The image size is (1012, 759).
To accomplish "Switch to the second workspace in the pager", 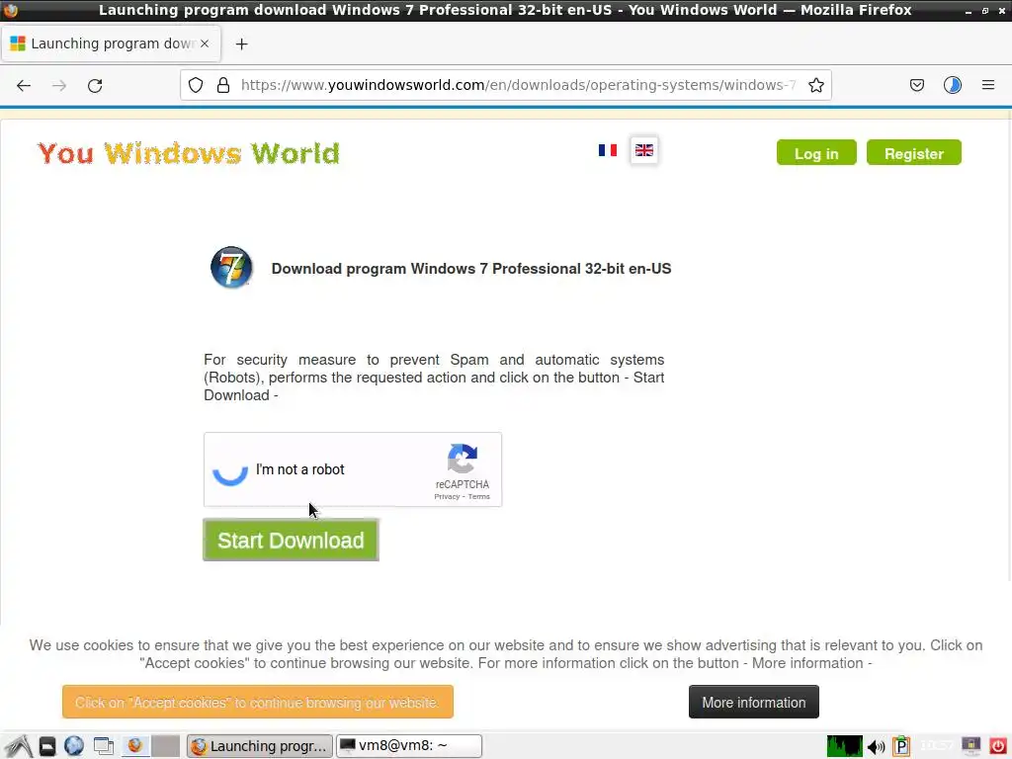I will [x=165, y=746].
